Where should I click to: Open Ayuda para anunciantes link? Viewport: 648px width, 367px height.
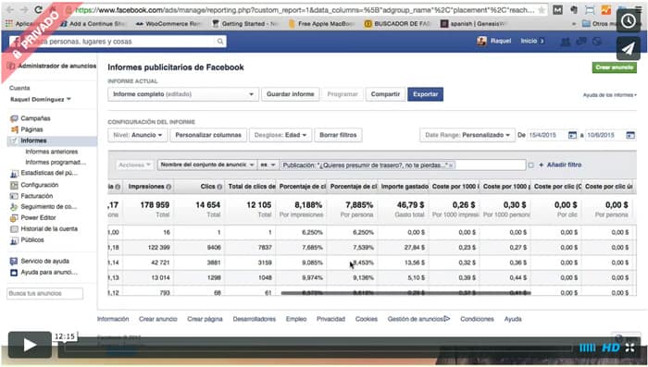point(49,273)
